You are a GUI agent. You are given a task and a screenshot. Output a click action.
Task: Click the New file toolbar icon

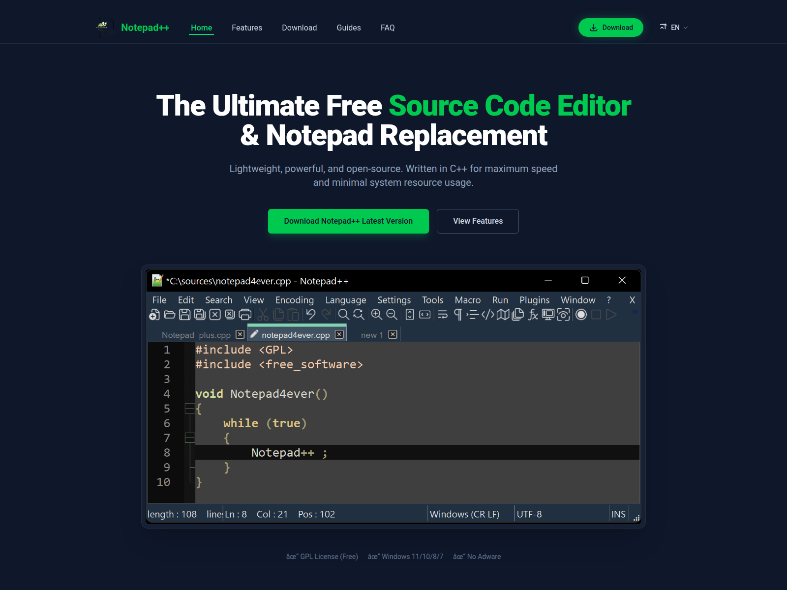[154, 315]
